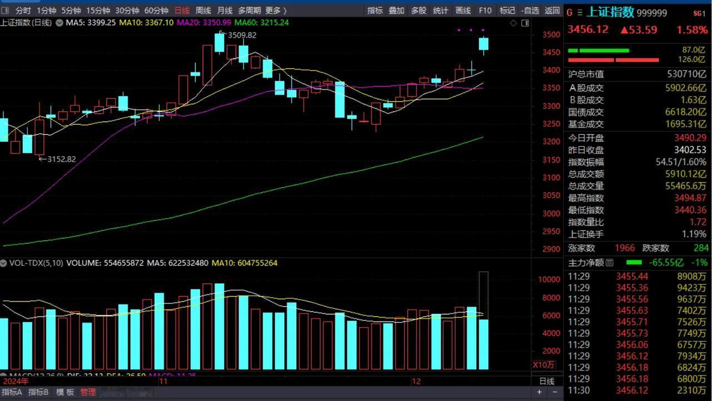Switch to 指标A indicator tab
This screenshot has width=712, height=401.
click(x=12, y=392)
